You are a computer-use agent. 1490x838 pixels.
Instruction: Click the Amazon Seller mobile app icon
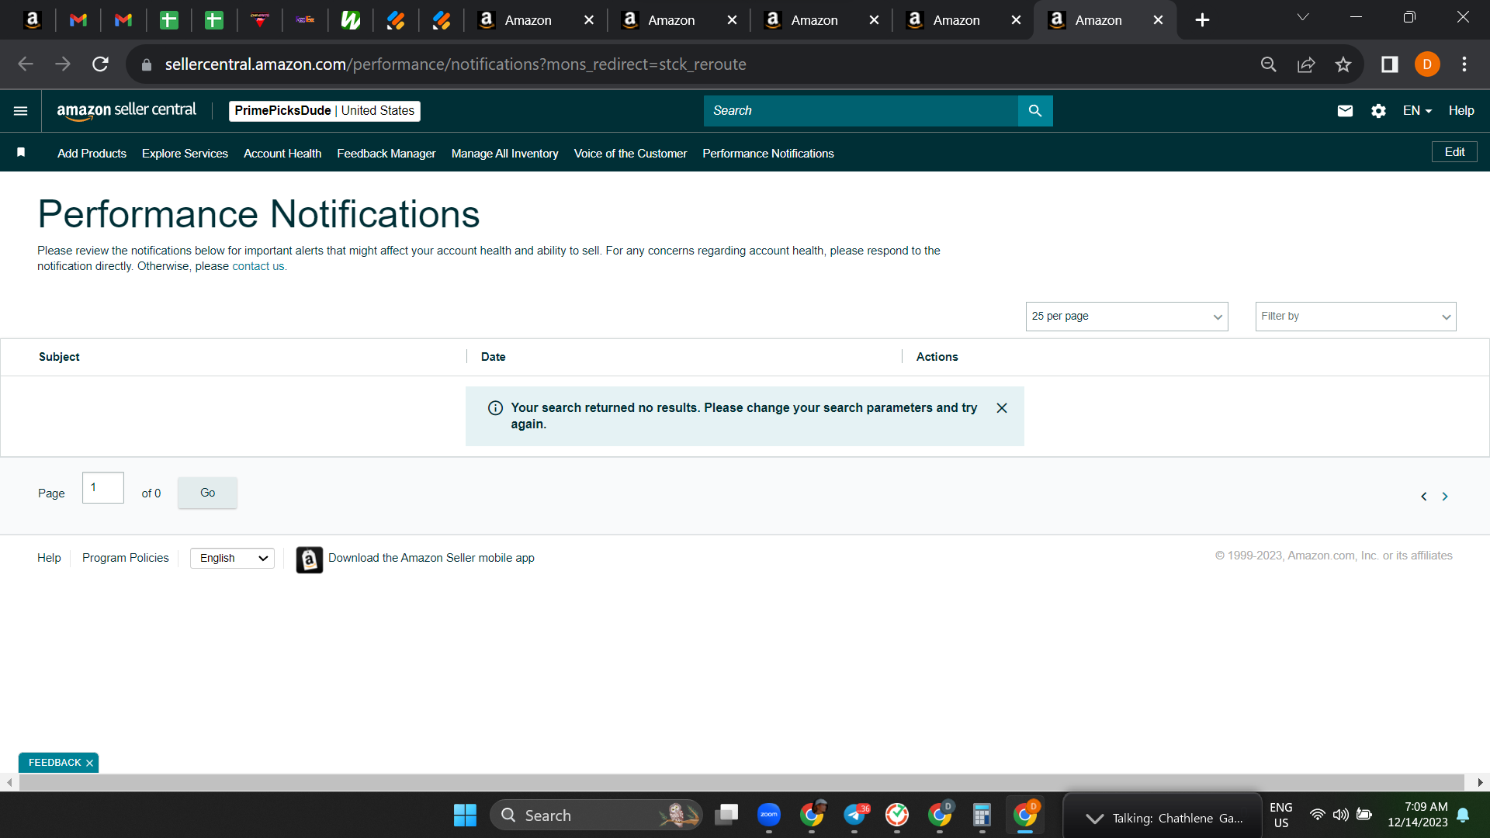coord(309,559)
